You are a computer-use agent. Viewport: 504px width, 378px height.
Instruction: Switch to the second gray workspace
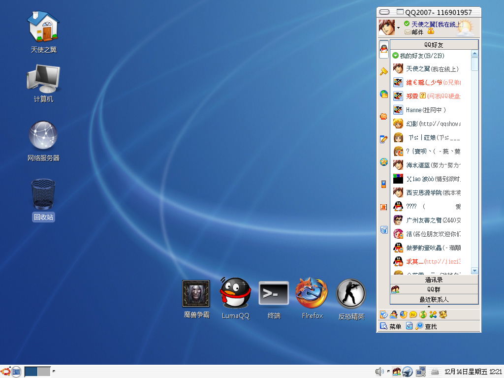coord(44,372)
